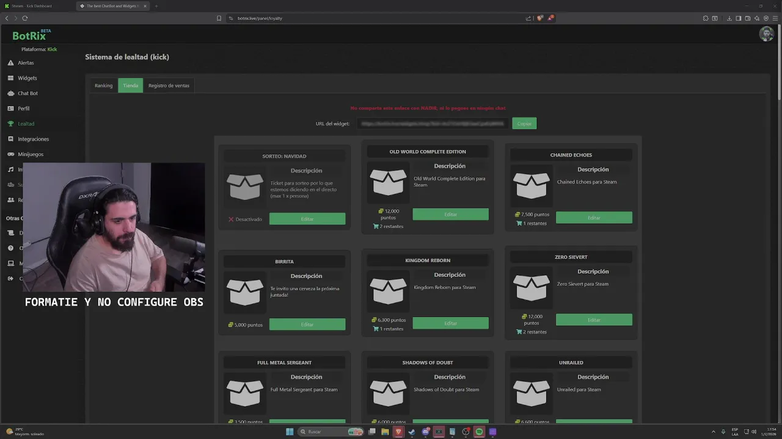
Task: Open Widgets in the sidebar
Action: pos(23,78)
